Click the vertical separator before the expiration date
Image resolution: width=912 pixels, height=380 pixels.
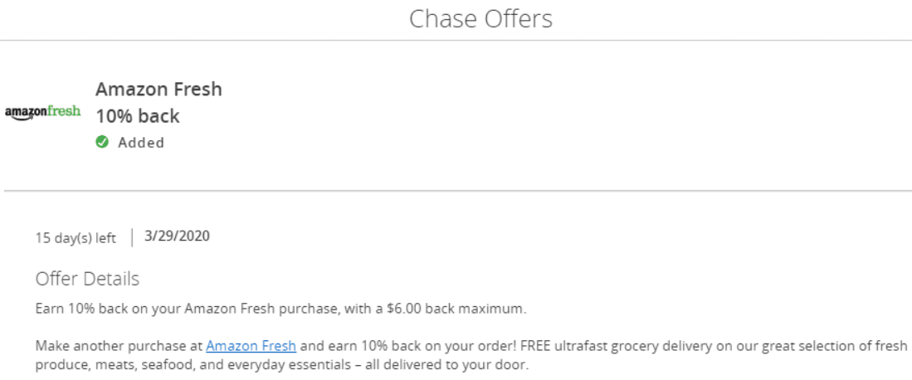(x=133, y=237)
